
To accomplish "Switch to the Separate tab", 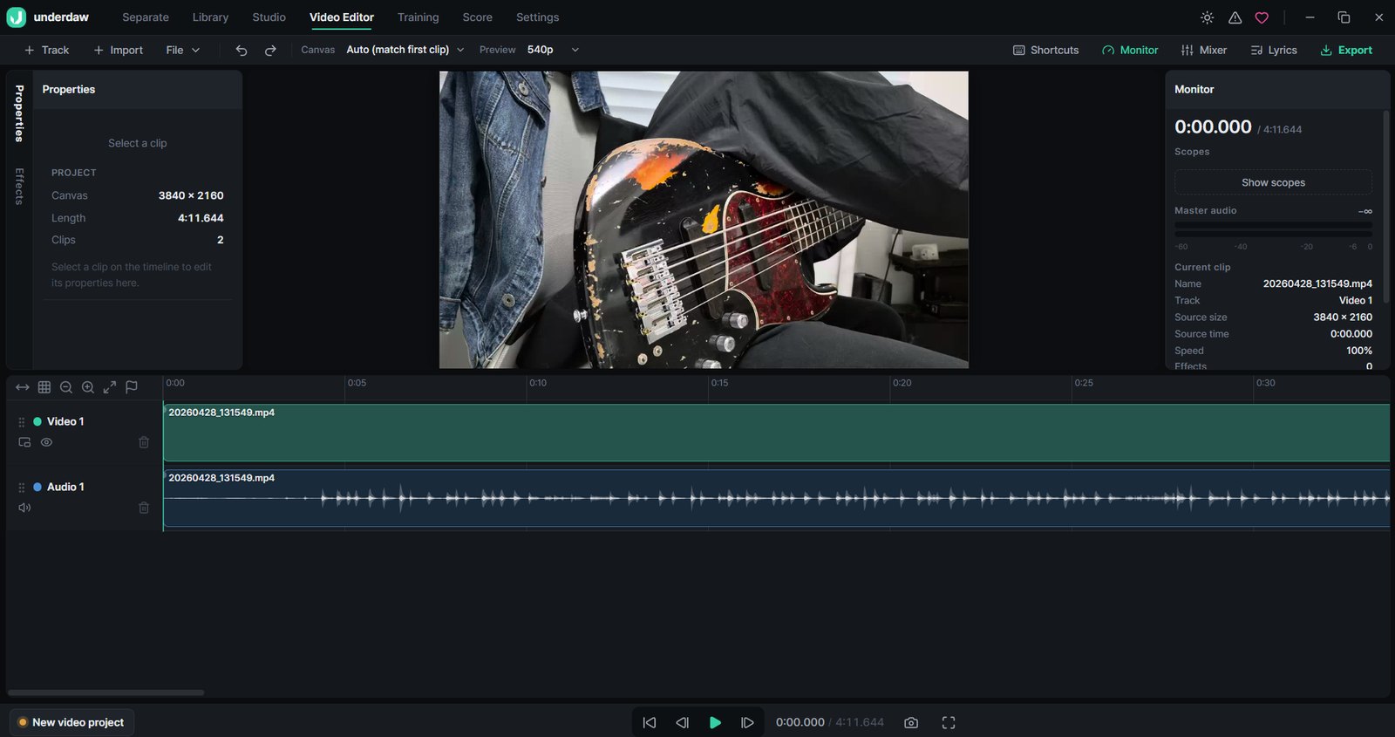I will tap(146, 17).
